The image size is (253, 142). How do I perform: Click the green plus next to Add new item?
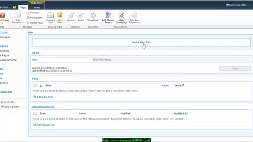[x=35, y=97]
